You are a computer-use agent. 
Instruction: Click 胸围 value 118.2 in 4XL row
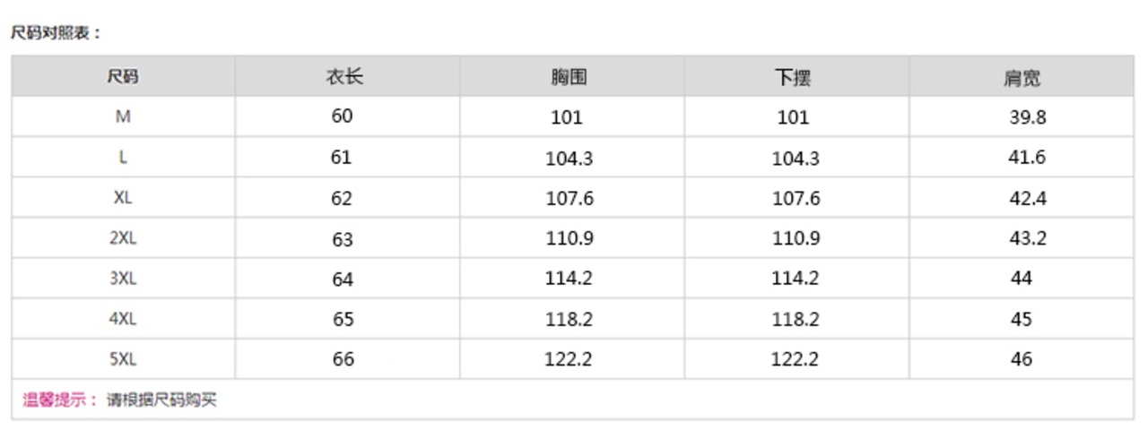click(x=569, y=320)
